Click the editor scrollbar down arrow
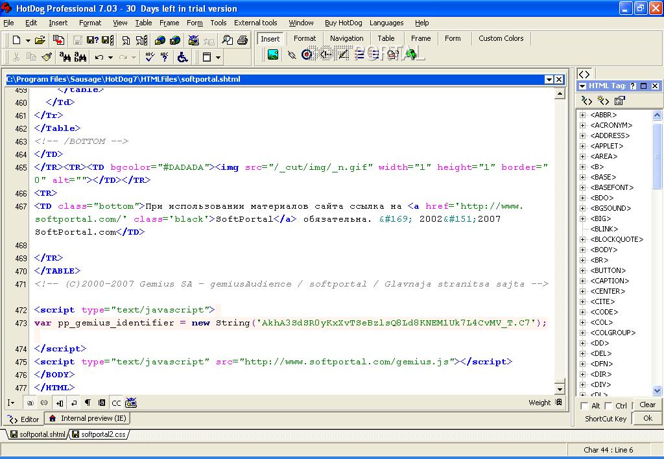664x459 pixels. [x=560, y=389]
